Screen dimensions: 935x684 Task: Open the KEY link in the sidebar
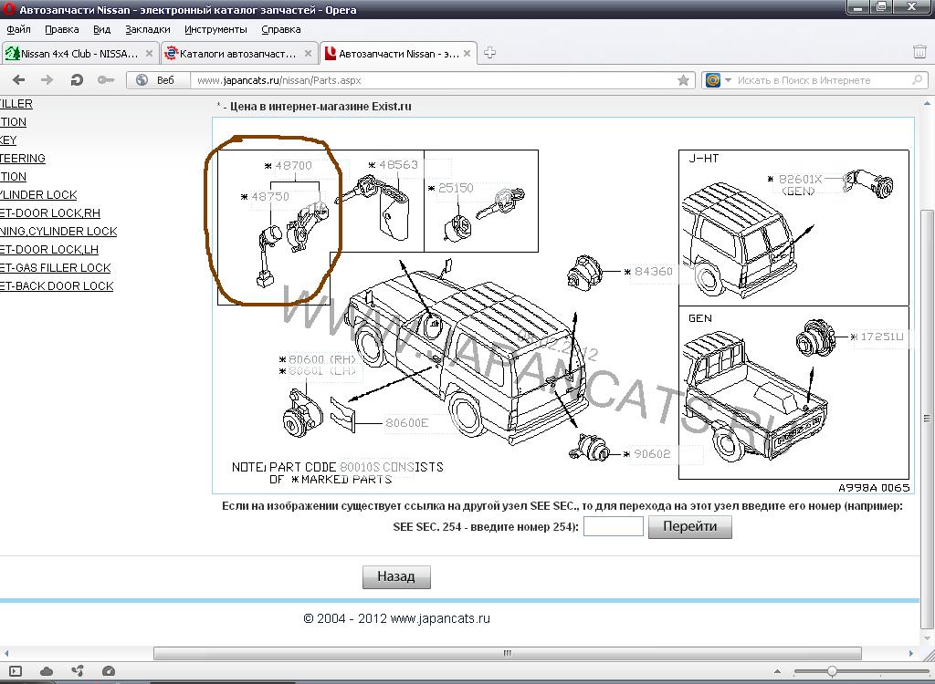click(x=8, y=140)
